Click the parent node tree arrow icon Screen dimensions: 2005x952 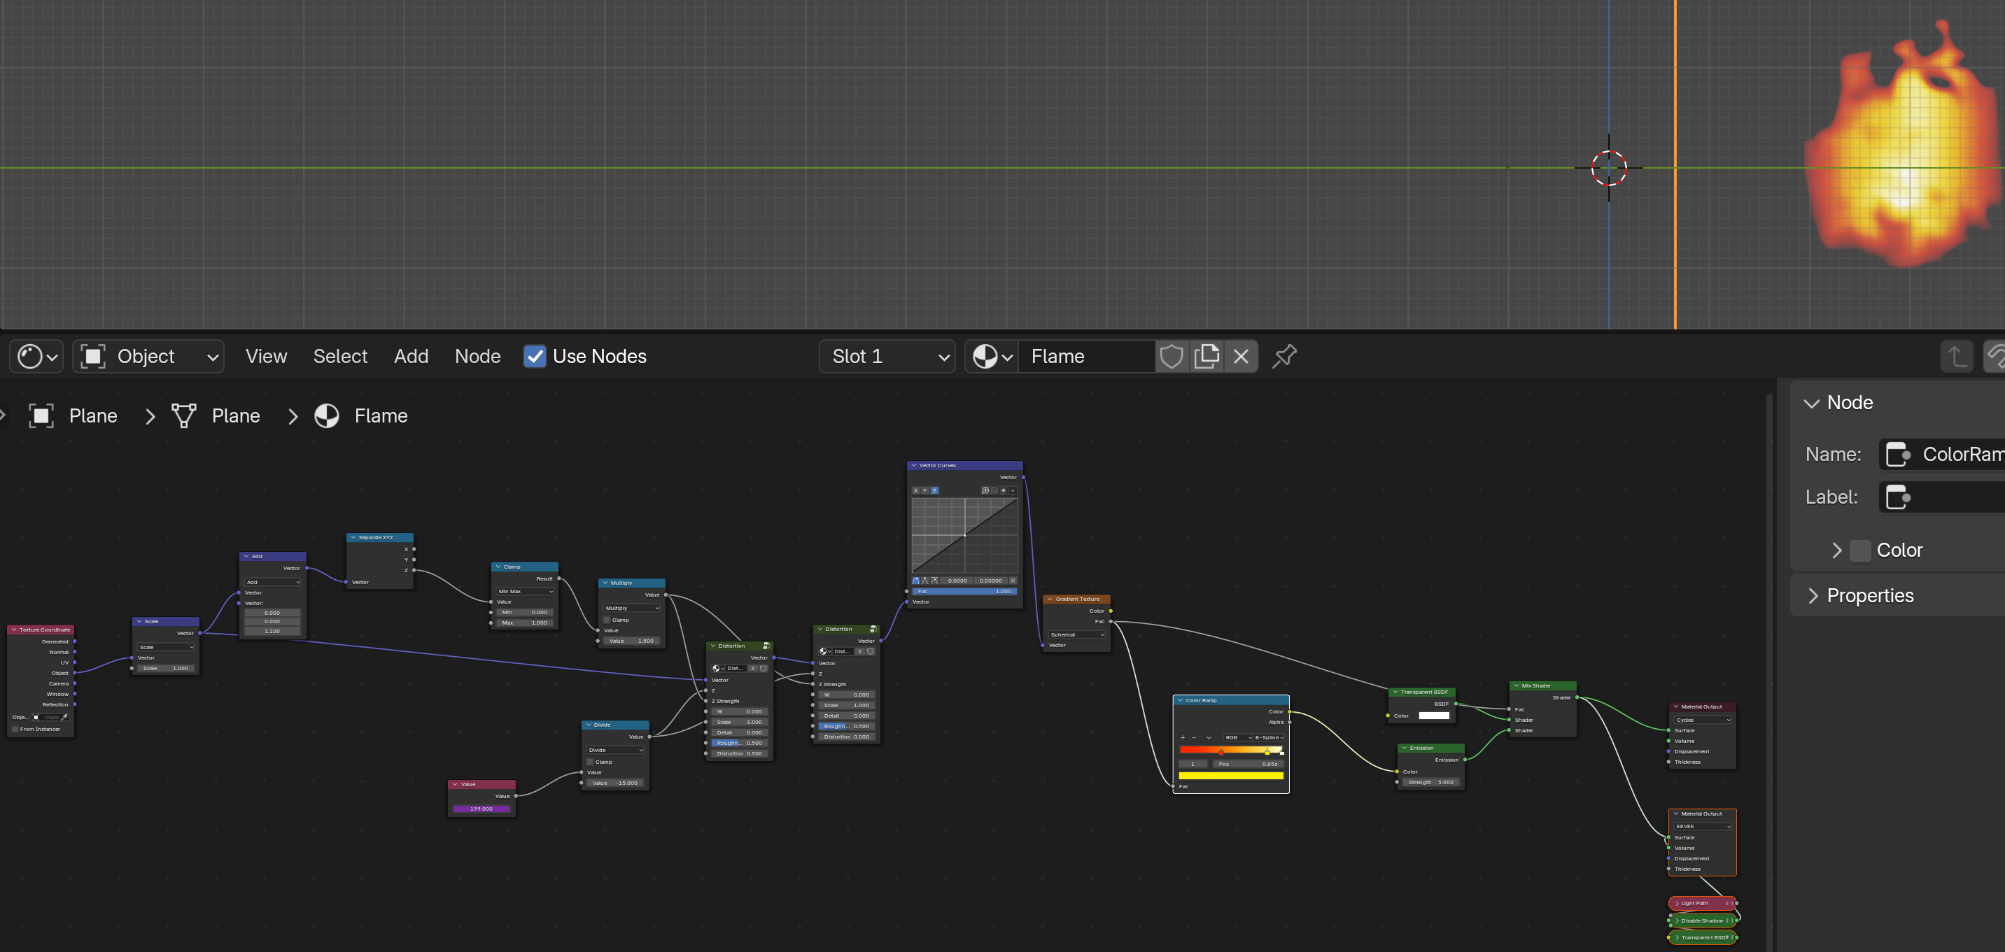click(x=1957, y=356)
